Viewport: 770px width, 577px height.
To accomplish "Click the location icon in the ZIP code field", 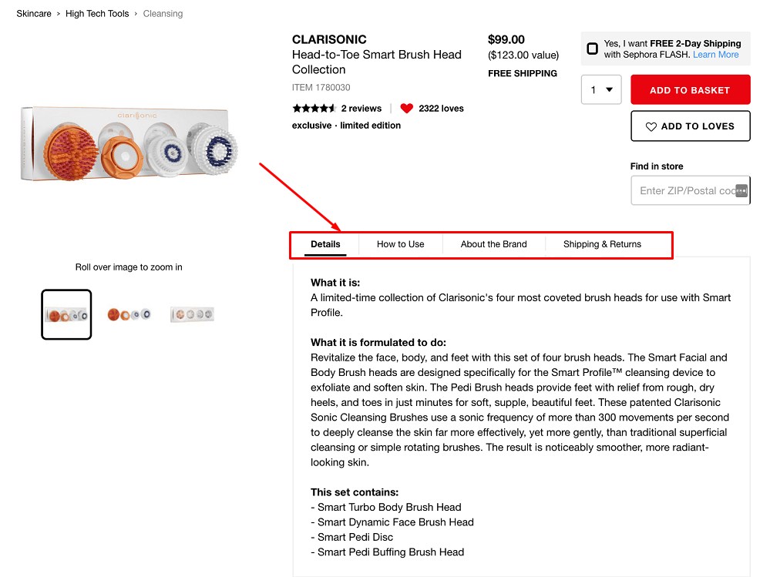I will click(741, 190).
